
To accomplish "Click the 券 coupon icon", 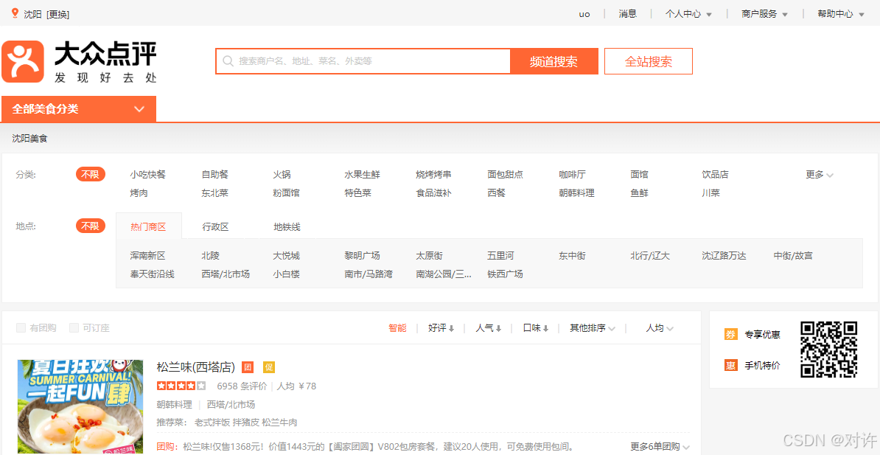I will pos(730,335).
